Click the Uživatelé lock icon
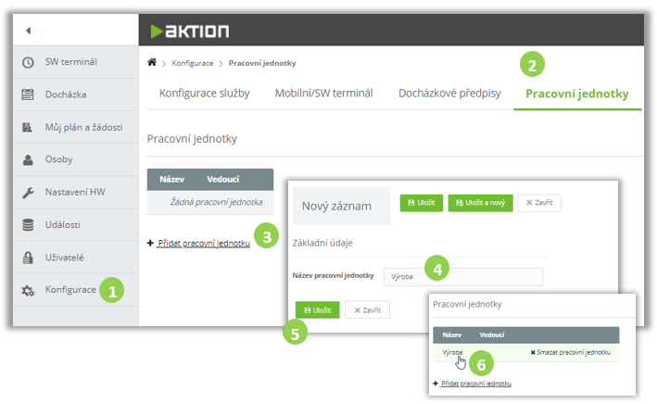The image size is (657, 404). coord(28,257)
